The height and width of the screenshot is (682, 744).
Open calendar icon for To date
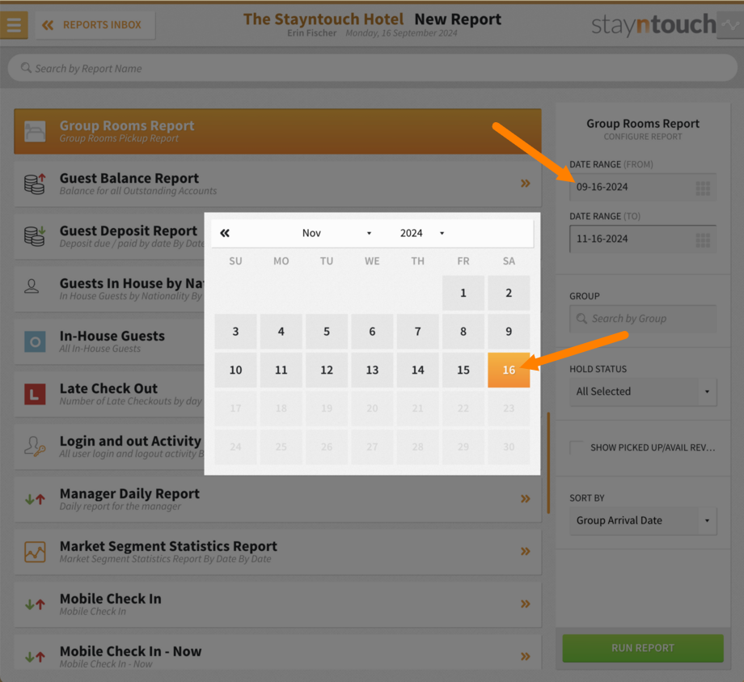[703, 240]
